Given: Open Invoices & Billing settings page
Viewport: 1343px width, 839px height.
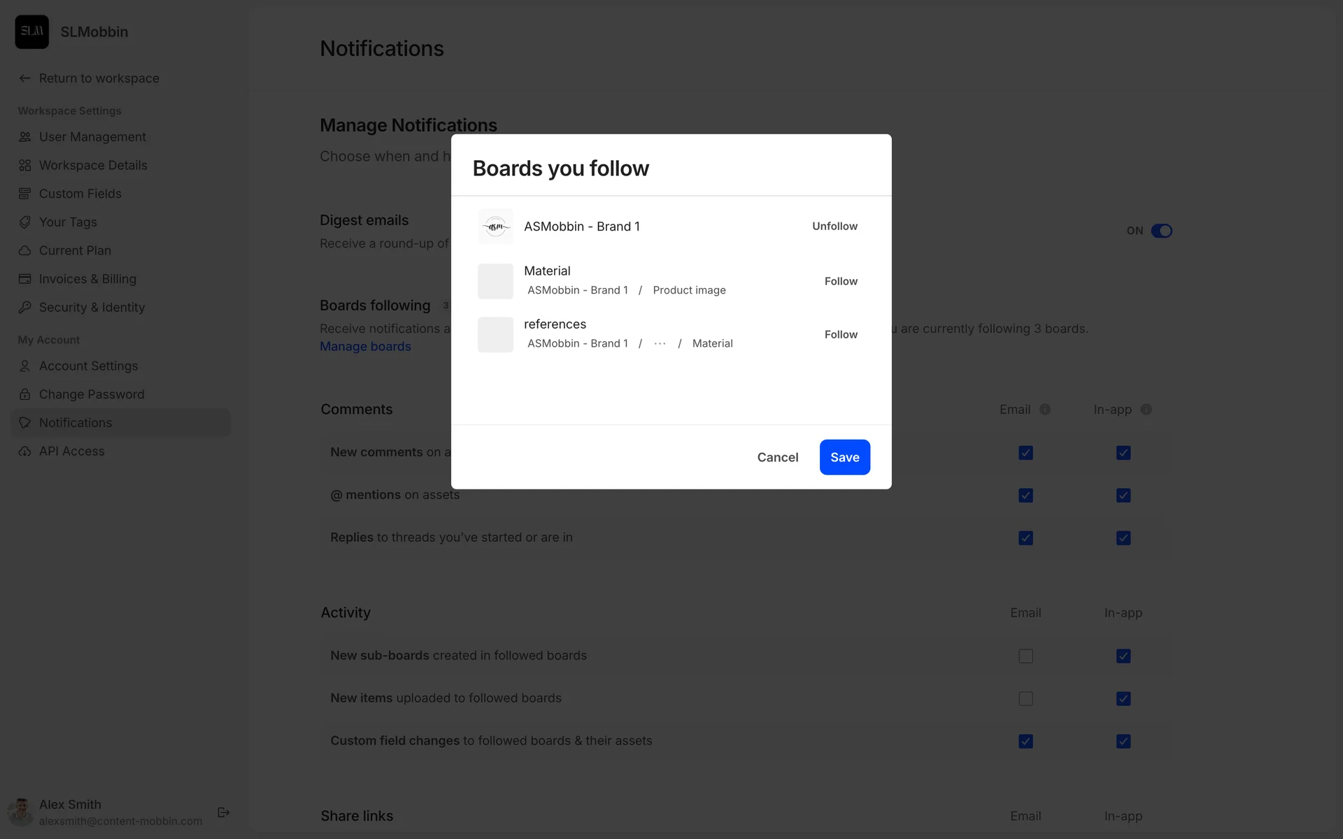Looking at the screenshot, I should (x=87, y=279).
